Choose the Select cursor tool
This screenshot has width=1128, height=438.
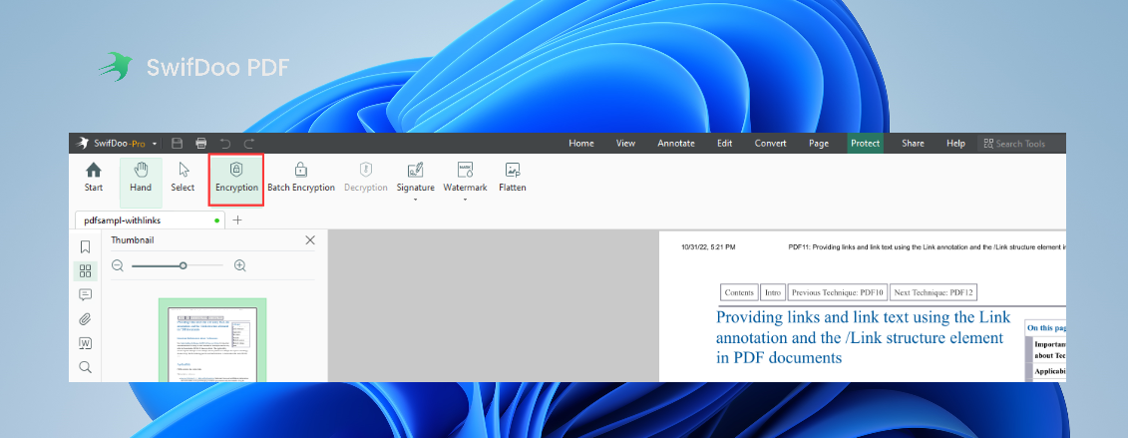(x=183, y=177)
